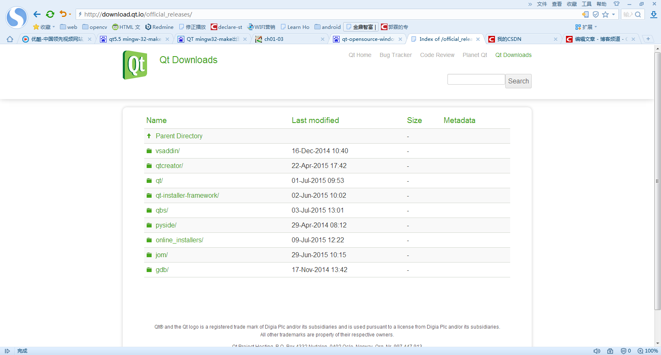Open the 郭霖的专 bookmark

pos(395,27)
